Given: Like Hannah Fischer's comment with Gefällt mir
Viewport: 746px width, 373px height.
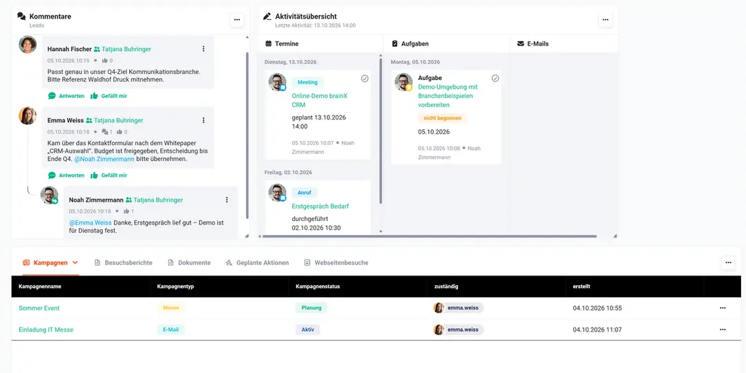Looking at the screenshot, I should pyautogui.click(x=109, y=95).
